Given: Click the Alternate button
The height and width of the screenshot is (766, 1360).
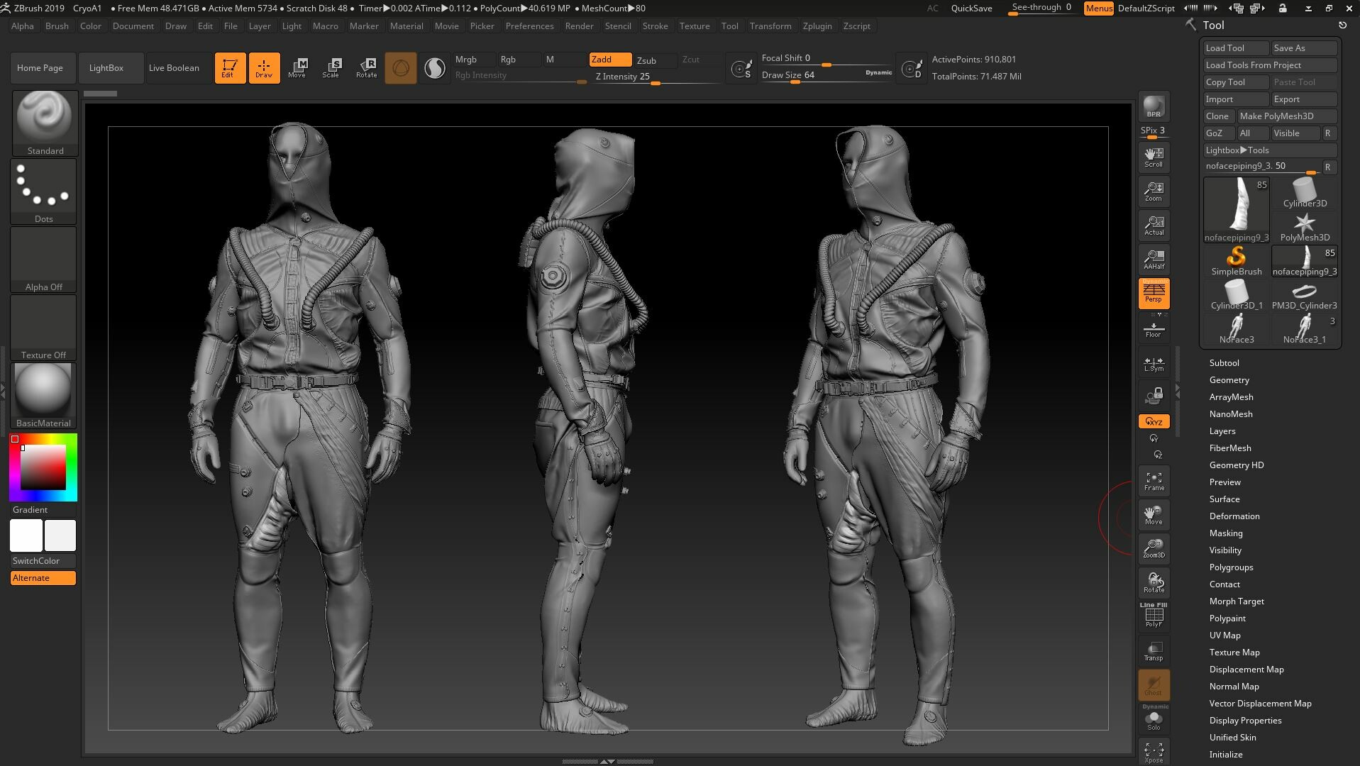Looking at the screenshot, I should 43,578.
